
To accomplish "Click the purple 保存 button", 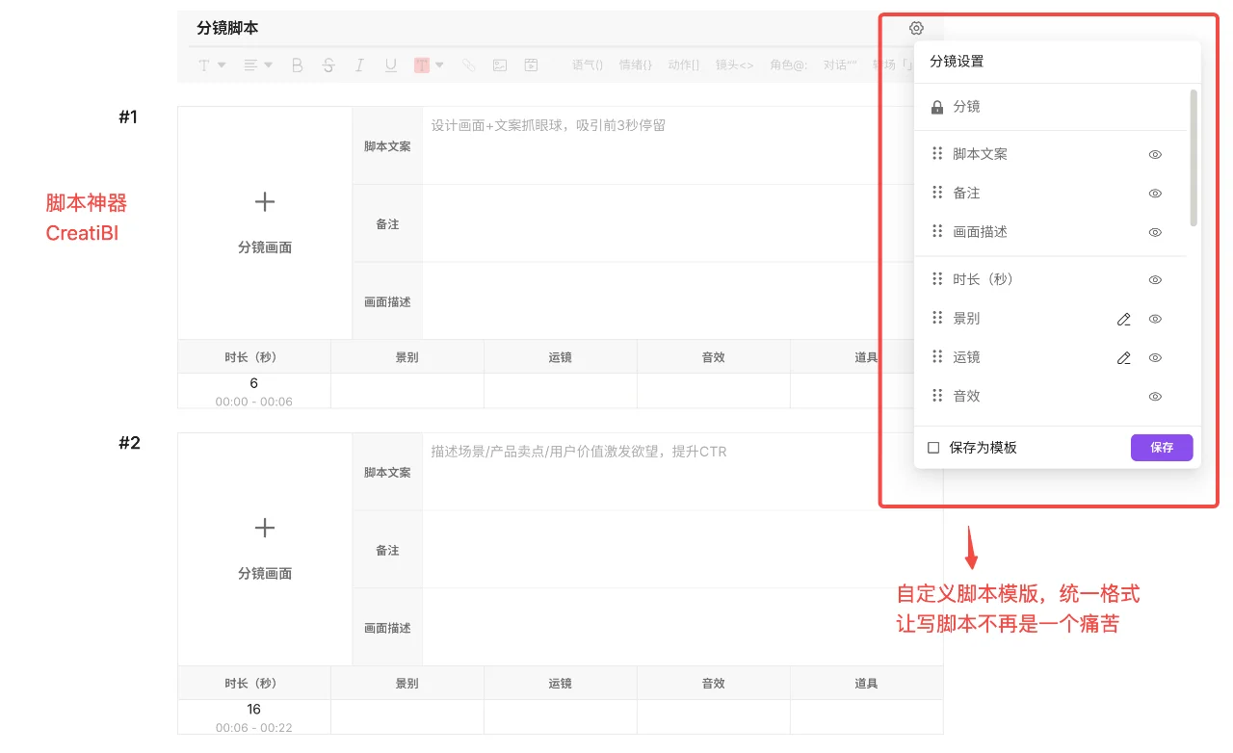I will tap(1162, 447).
